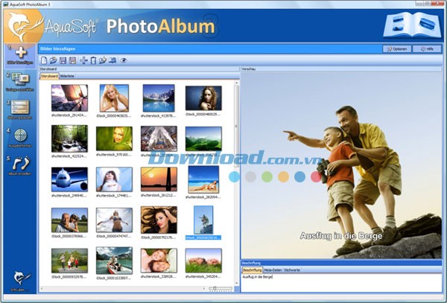
Task: Click the album book logo at top right
Action: coord(413,25)
